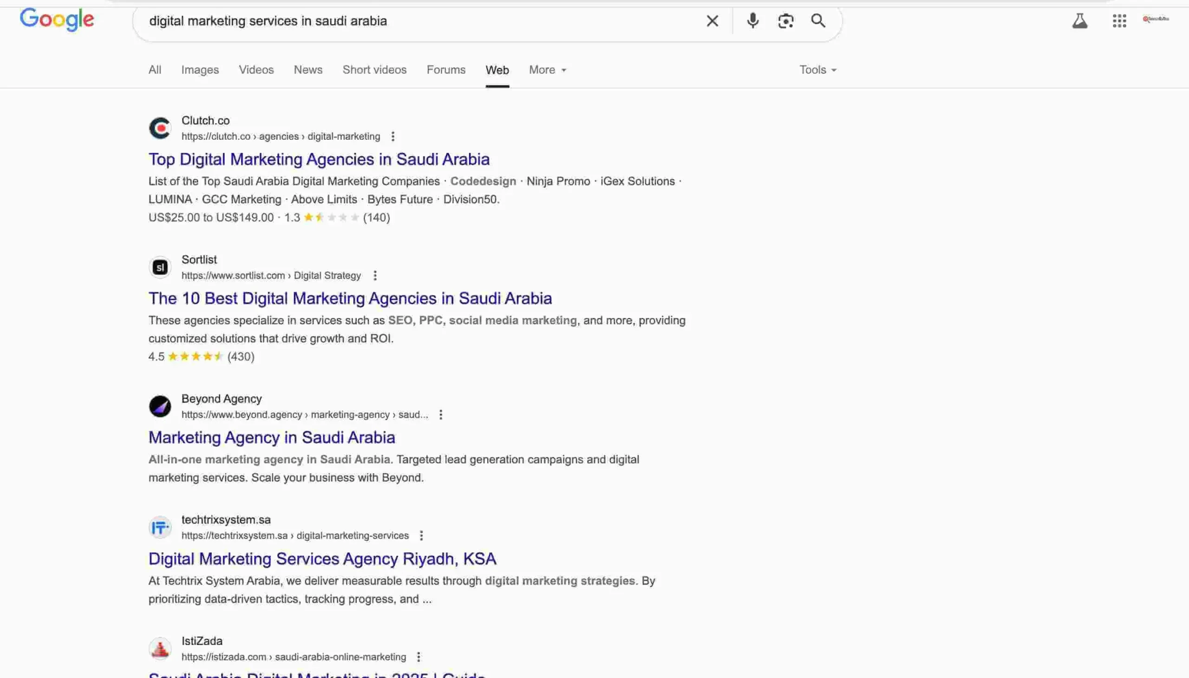1189x678 pixels.
Task: Open Search Labs via the flask icon
Action: pos(1080,20)
